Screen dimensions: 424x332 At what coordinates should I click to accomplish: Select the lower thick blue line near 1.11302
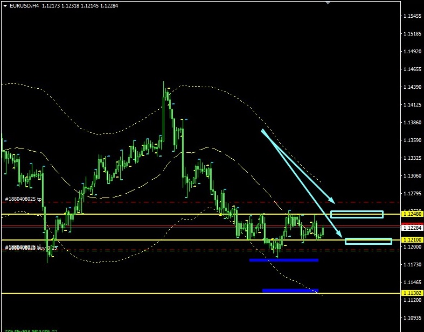coord(290,291)
